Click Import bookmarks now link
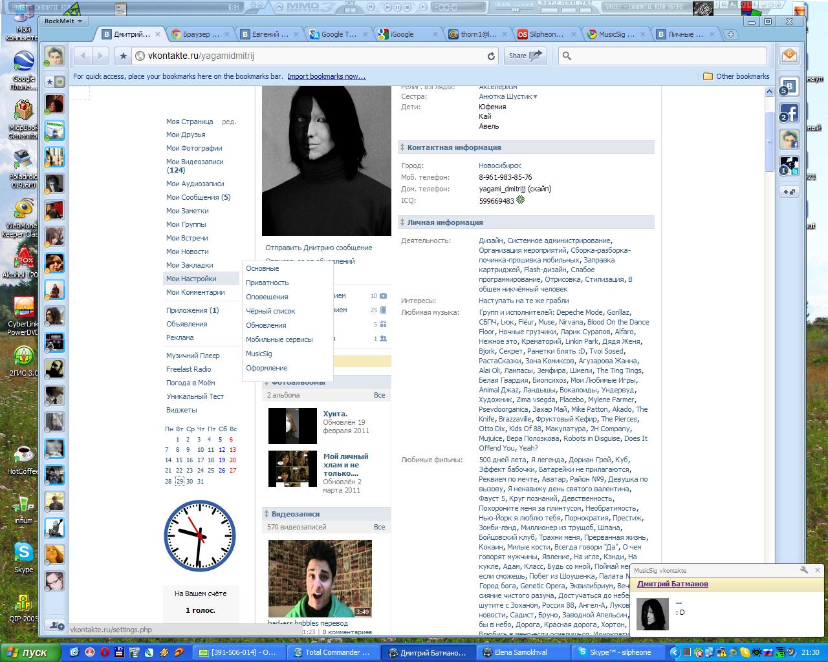 tap(326, 76)
